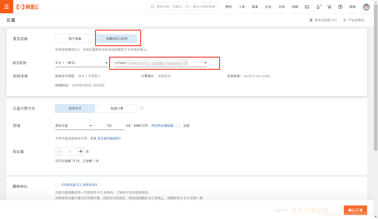Tick the 加密 encryption checkbox

point(178,126)
